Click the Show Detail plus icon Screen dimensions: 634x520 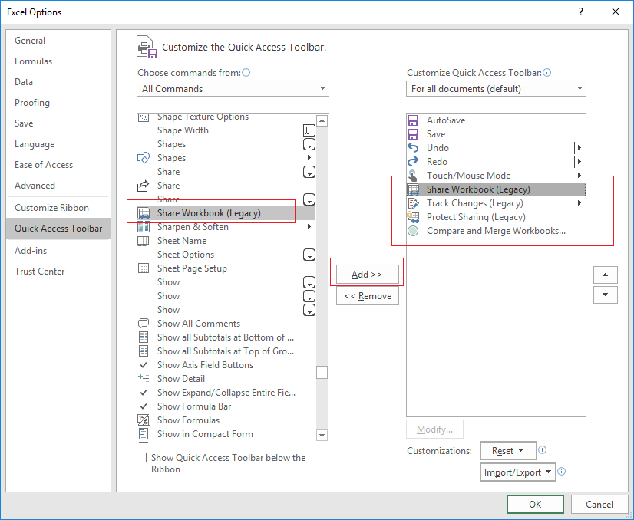pyautogui.click(x=144, y=379)
